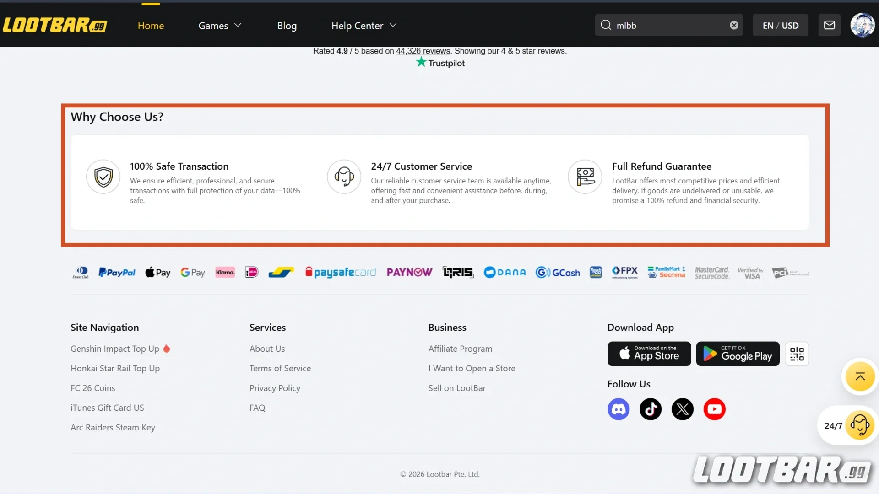Open iTunes Gift Card US link
This screenshot has height=494, width=879.
click(x=107, y=408)
